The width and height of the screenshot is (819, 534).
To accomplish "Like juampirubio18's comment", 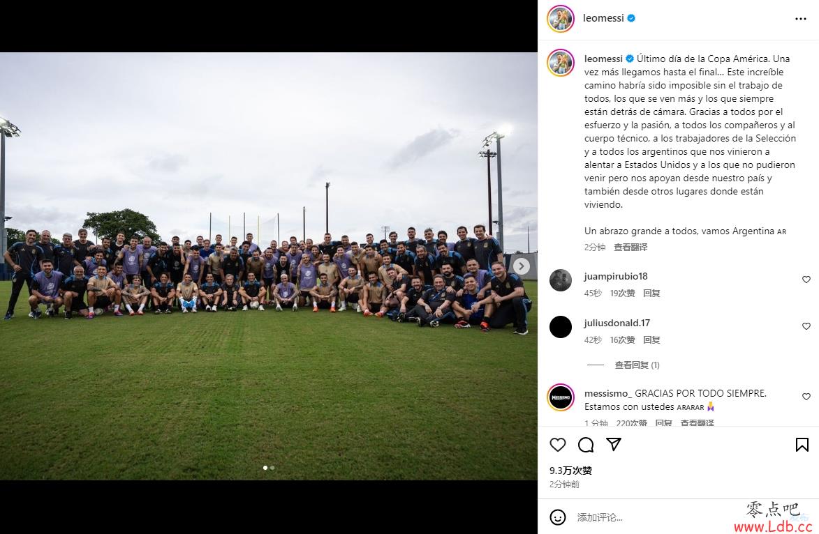I will pyautogui.click(x=806, y=280).
